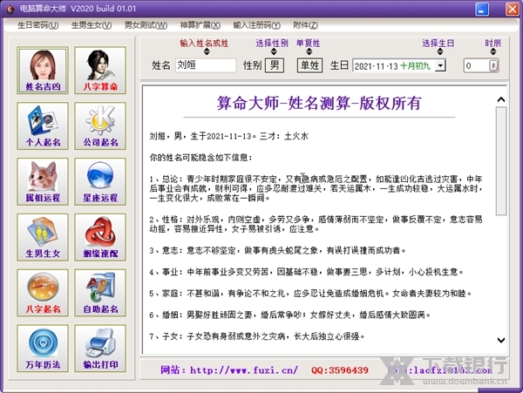Screen dimensions: 523x393
Task: Click the results vertical scrollbar thumb
Action: tap(500, 161)
